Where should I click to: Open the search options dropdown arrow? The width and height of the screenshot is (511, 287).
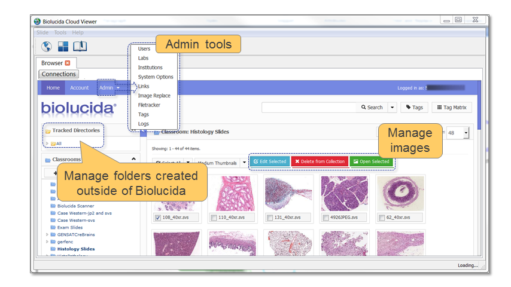[392, 108]
